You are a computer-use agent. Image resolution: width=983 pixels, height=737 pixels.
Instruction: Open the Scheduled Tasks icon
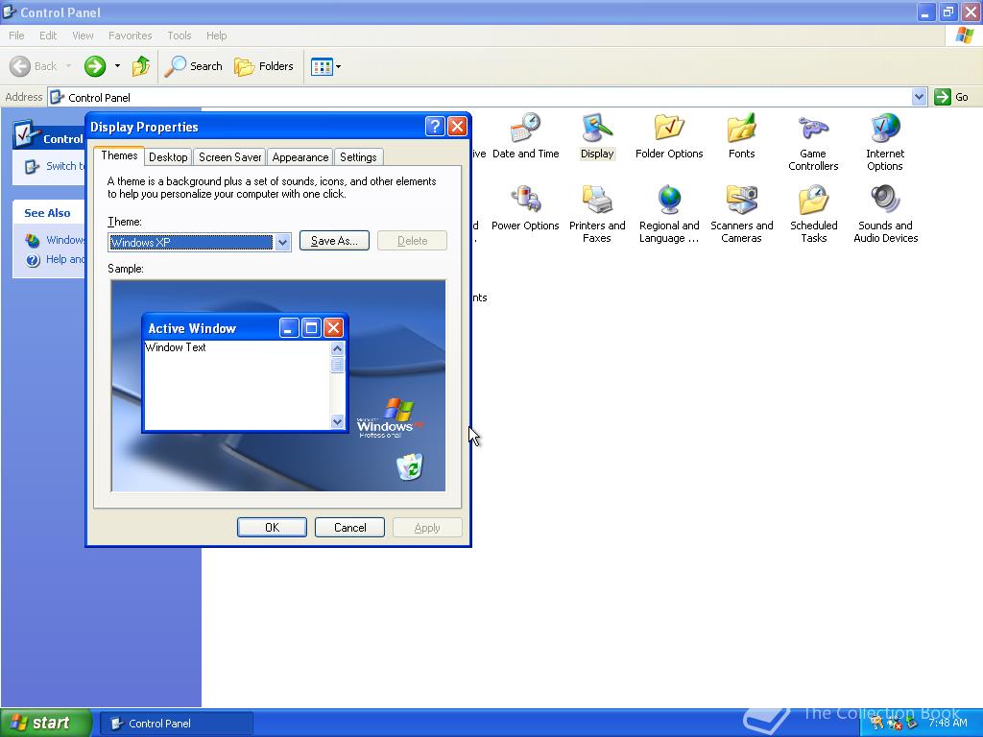tap(813, 215)
